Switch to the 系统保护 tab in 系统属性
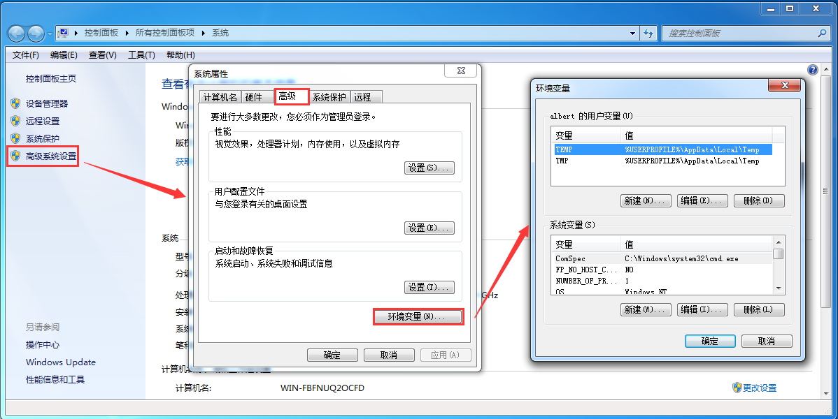The height and width of the screenshot is (419, 838). pyautogui.click(x=329, y=97)
